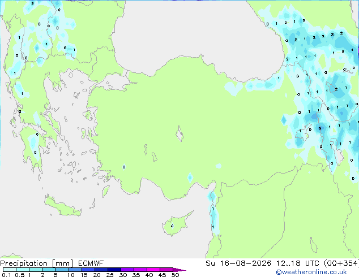This screenshot has width=359, height=277.
Task: Pick the magenta 40 mm legend swatch
Action: [x=153, y=270]
